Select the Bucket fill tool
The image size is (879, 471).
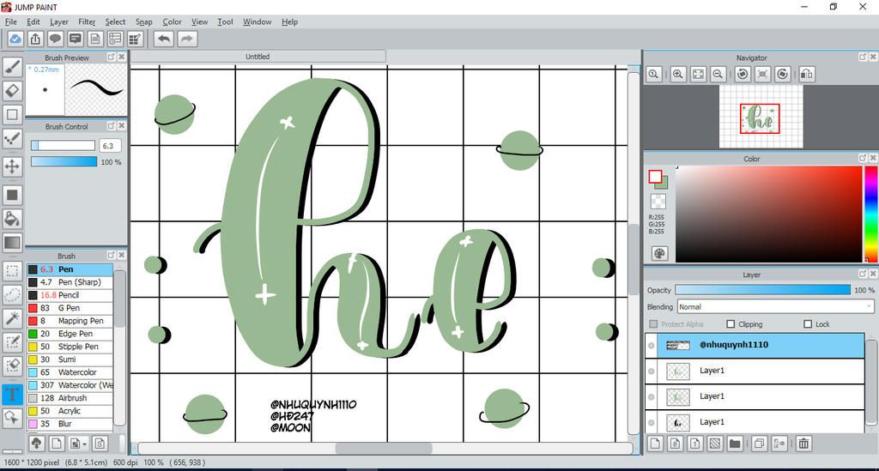tap(12, 219)
